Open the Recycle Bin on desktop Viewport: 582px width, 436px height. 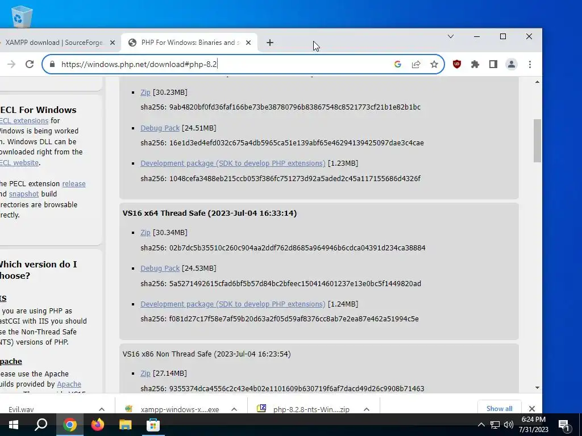coord(22,16)
